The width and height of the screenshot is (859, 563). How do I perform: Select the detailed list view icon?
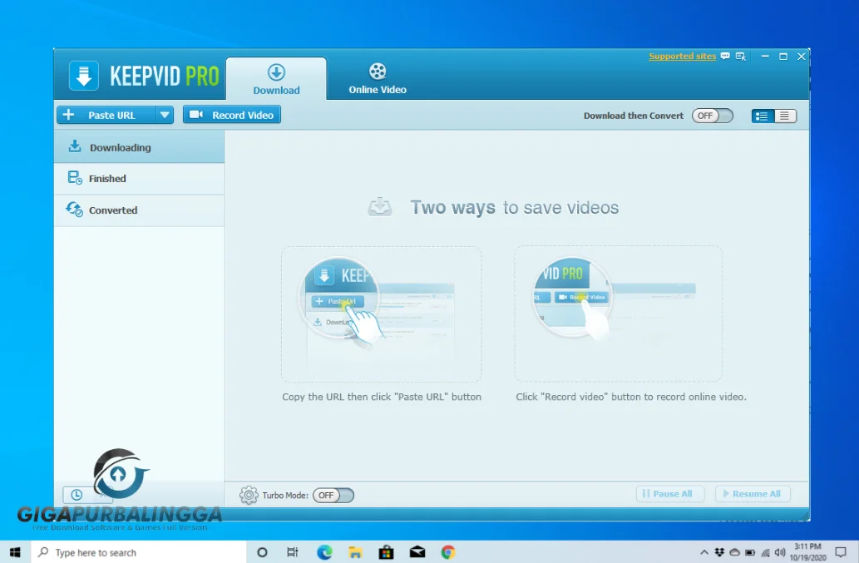tap(761, 116)
